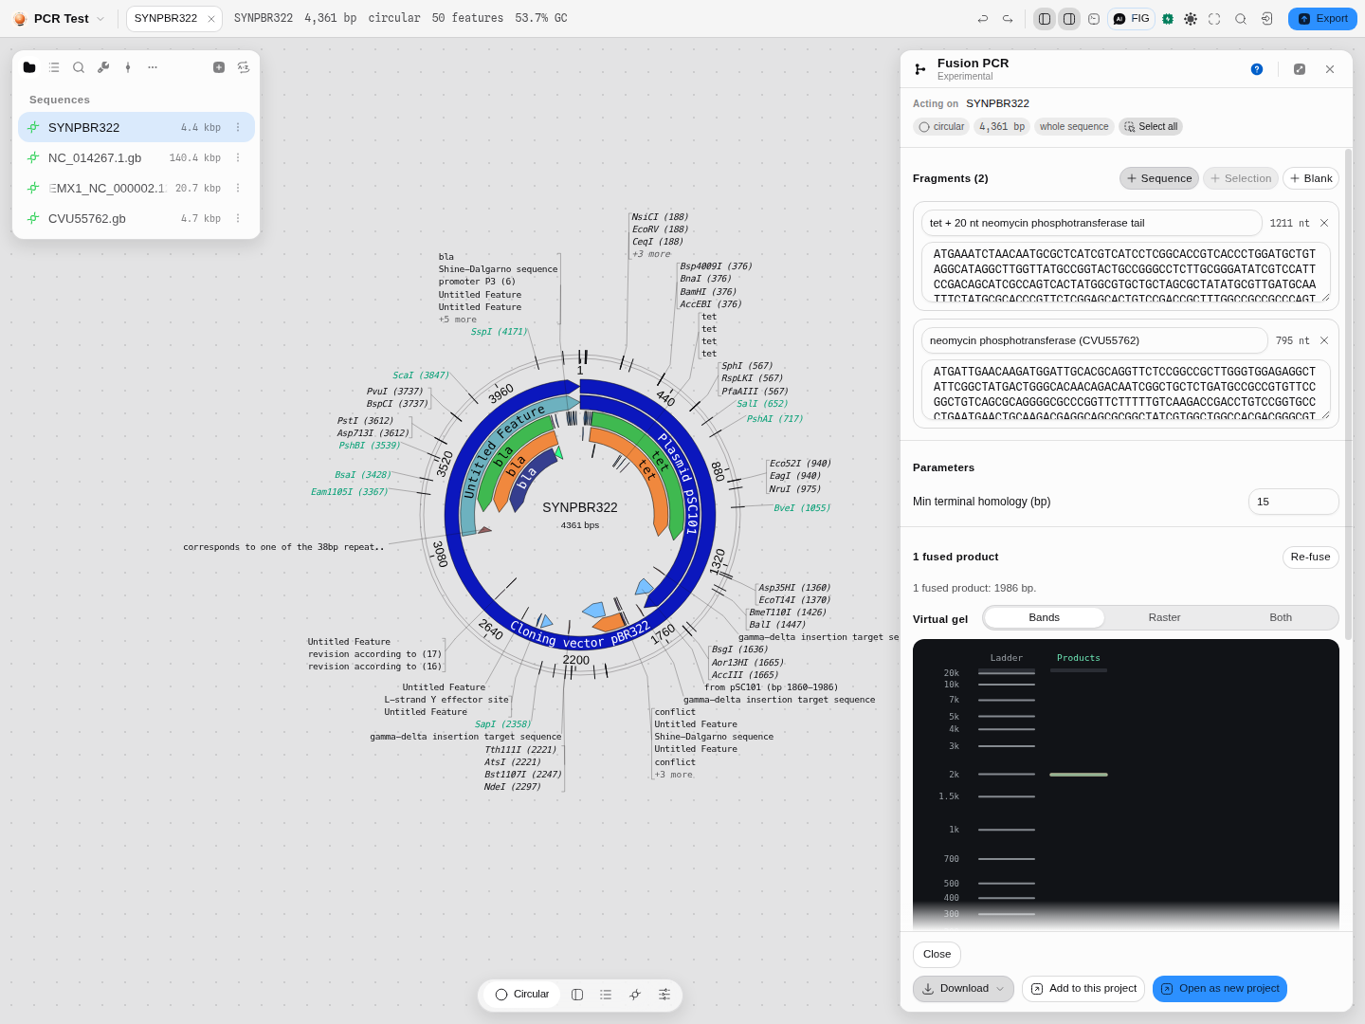Viewport: 1365px width, 1024px height.
Task: Add a new sequence with plus icon
Action: [x=219, y=67]
